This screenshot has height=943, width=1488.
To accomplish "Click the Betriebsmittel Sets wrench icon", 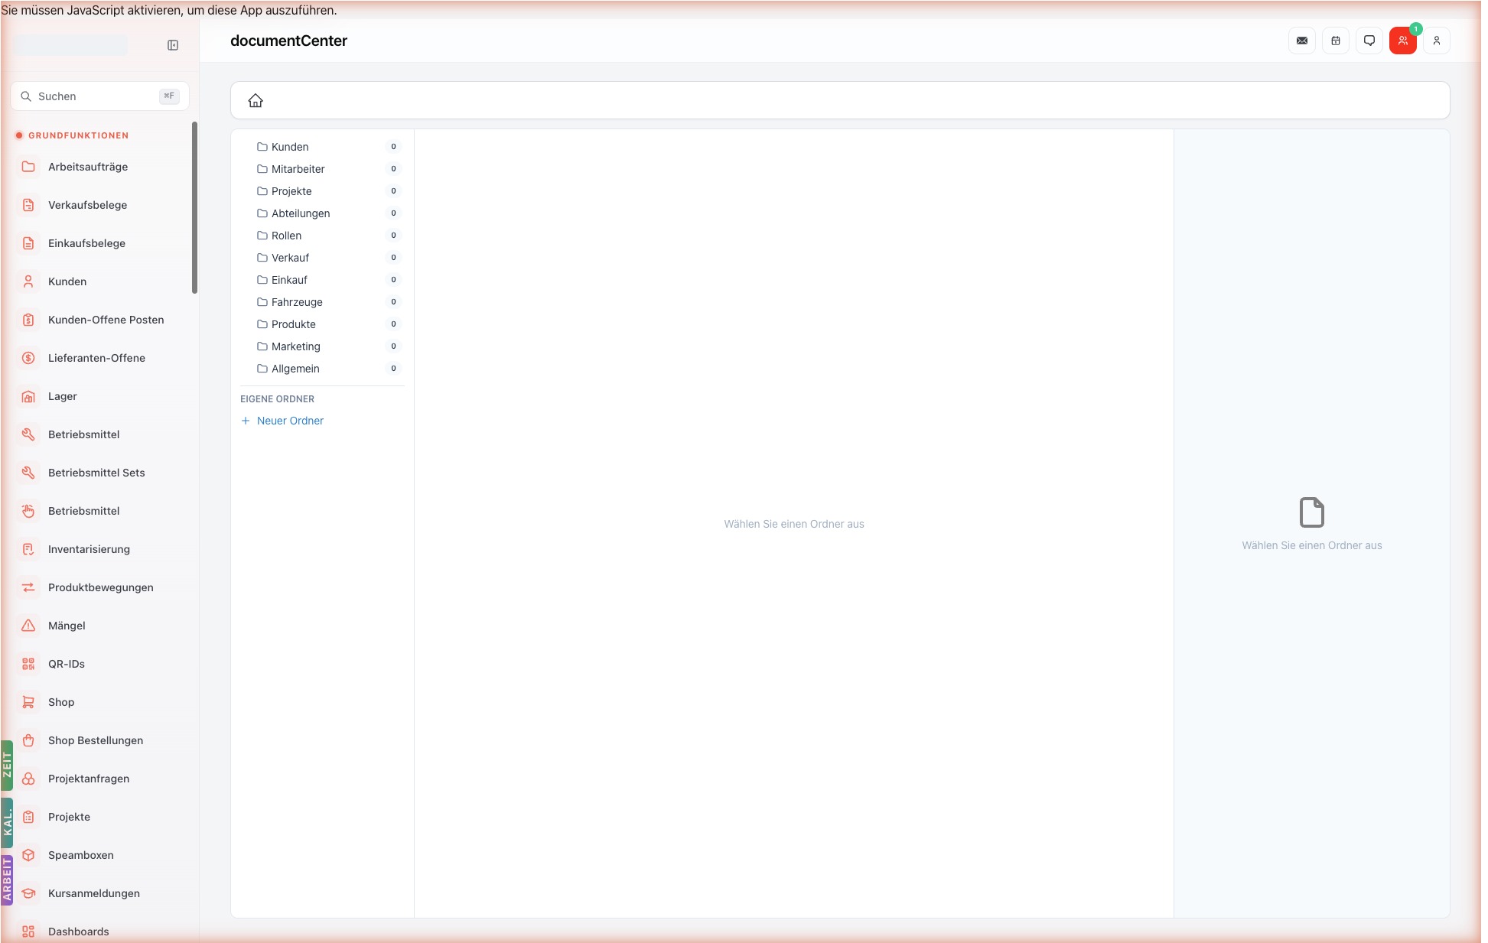I will click(x=28, y=473).
